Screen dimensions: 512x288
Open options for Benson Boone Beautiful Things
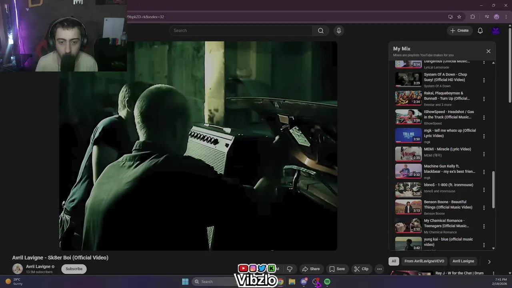[x=484, y=208]
